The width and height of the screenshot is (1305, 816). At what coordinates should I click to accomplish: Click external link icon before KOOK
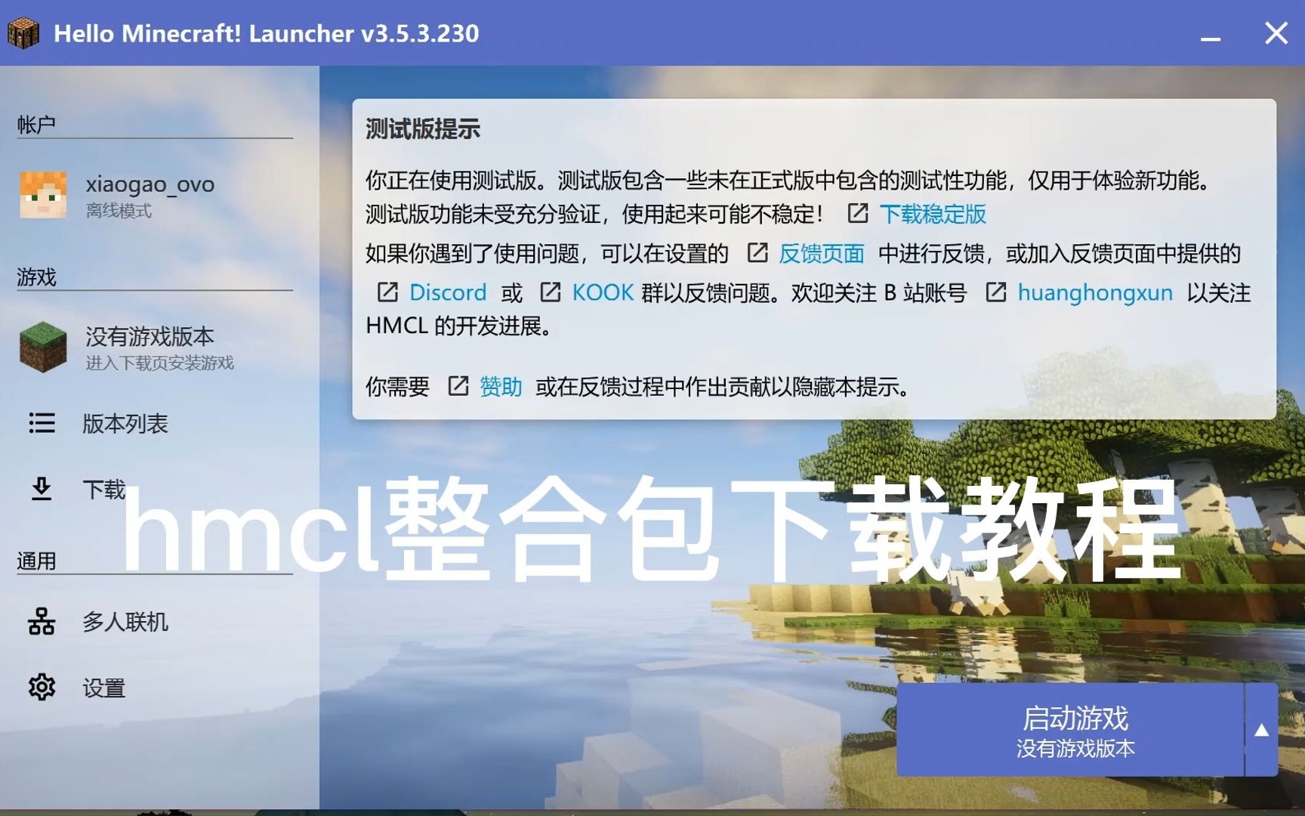551,292
